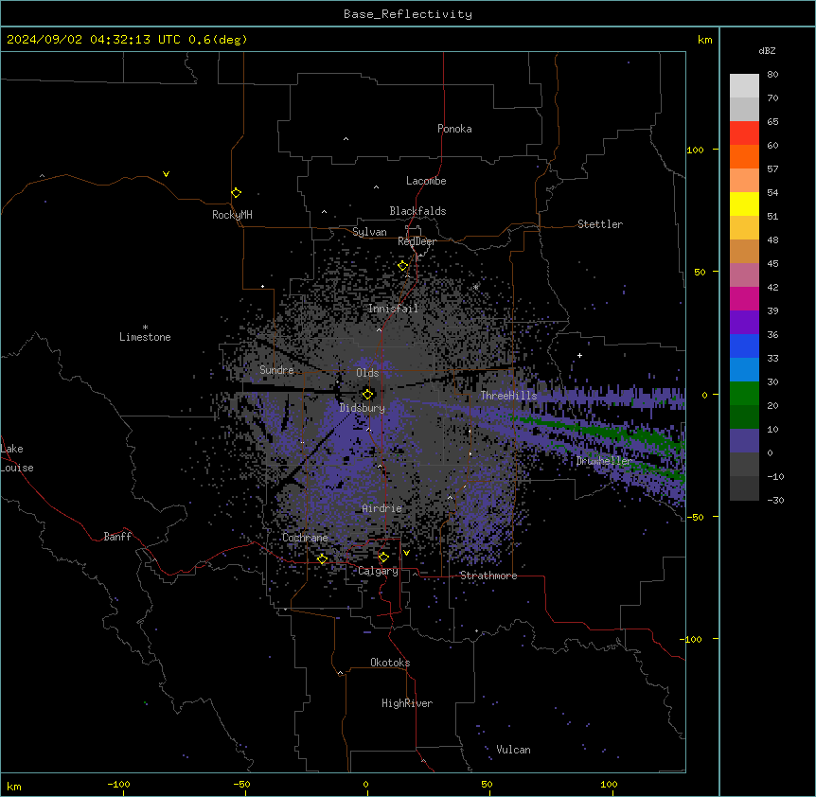
Task: Click the Limestone label
Action: [x=145, y=337]
